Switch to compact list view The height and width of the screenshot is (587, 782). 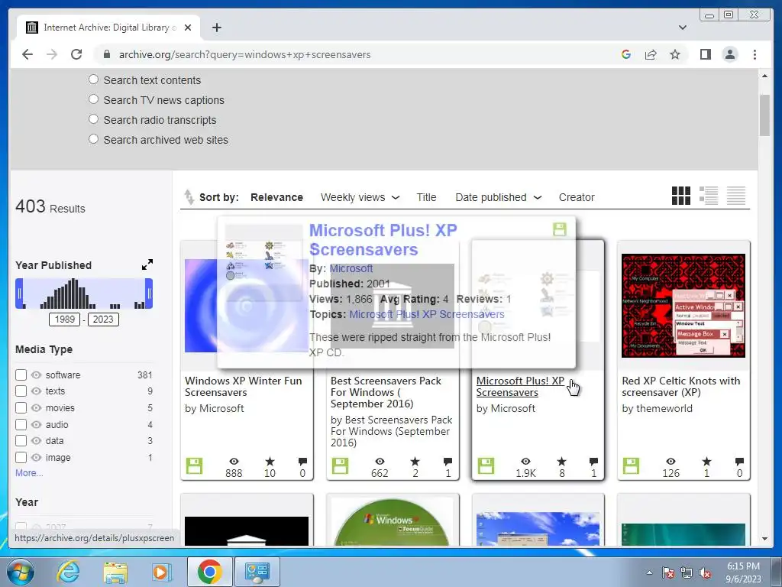pyautogui.click(x=736, y=196)
